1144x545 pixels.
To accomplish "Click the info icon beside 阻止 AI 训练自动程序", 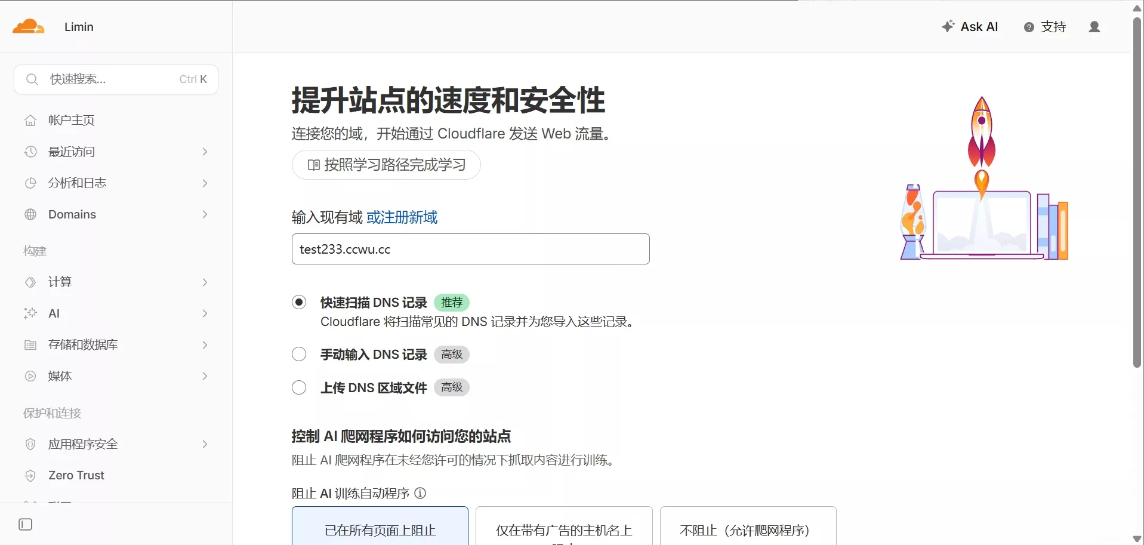I will click(x=420, y=493).
